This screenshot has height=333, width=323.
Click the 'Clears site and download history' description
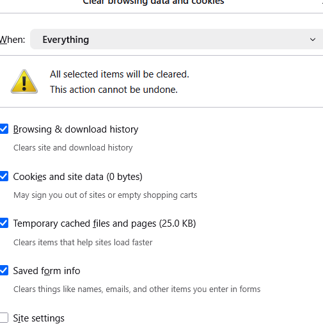coord(73,148)
